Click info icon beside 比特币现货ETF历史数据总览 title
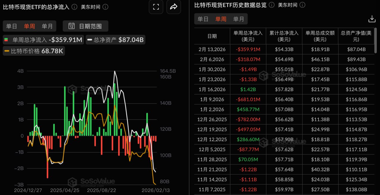 (271, 5)
